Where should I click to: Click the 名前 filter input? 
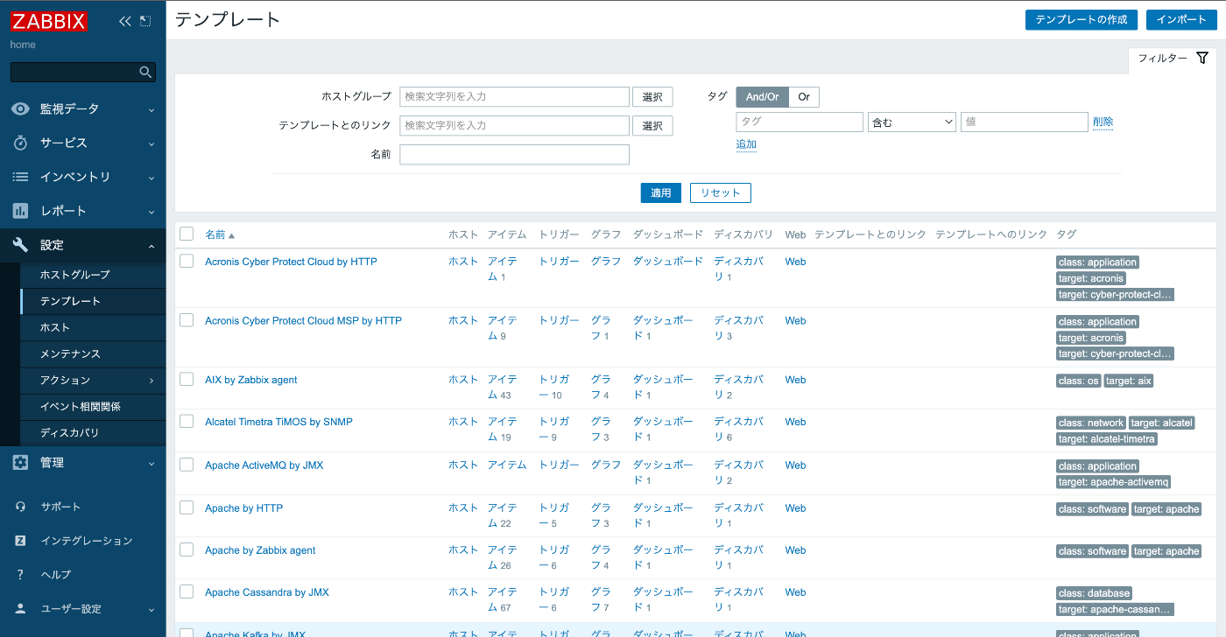pyautogui.click(x=514, y=154)
